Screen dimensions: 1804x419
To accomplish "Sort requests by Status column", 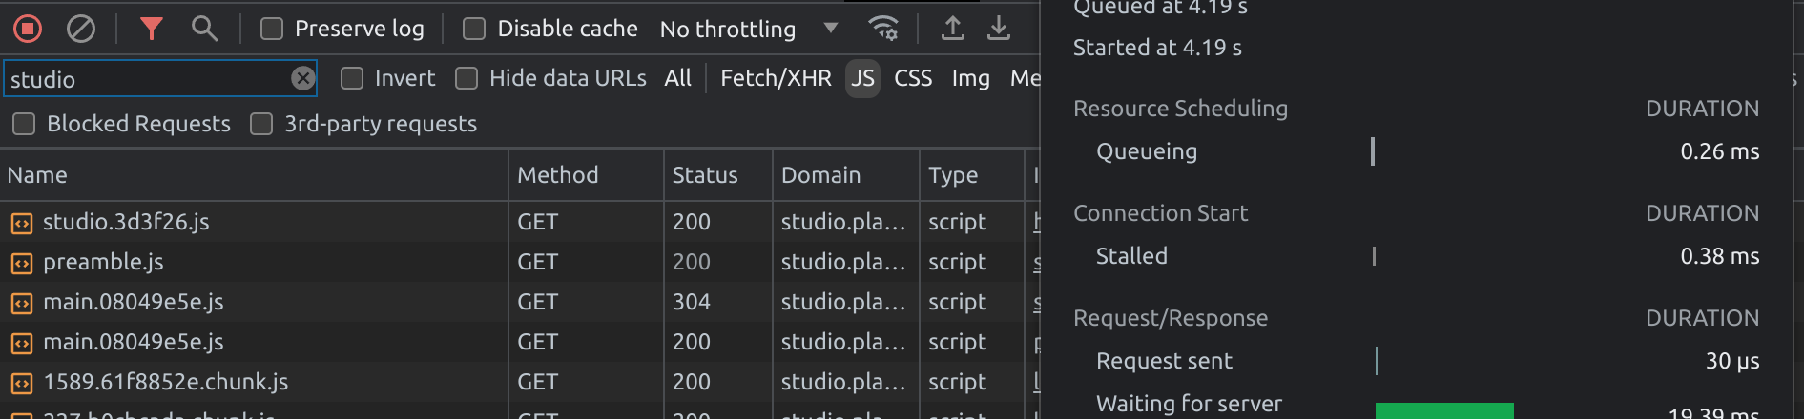I will click(705, 175).
